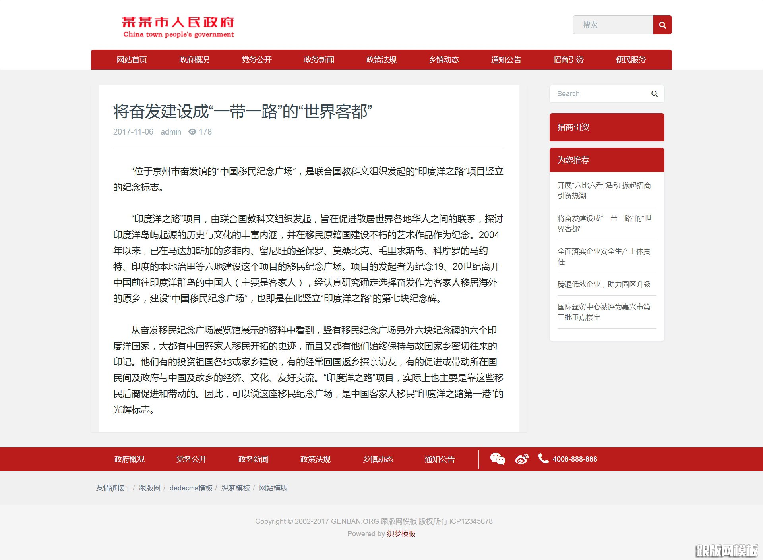Click the sidebar search magnifier icon
Screen dimensions: 763x560
pyautogui.click(x=654, y=94)
